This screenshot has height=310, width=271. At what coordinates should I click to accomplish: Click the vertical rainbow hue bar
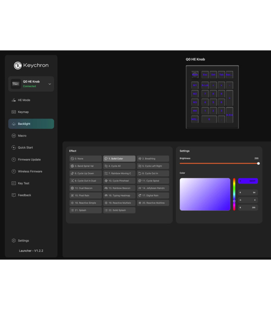(x=234, y=194)
